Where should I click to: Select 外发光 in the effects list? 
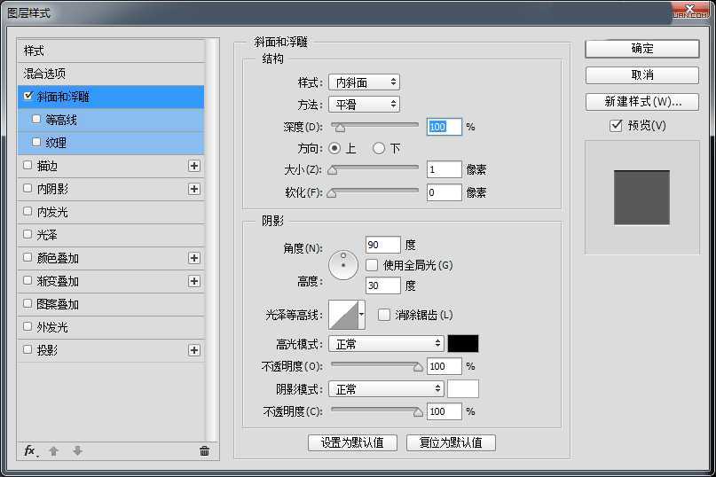(52, 327)
